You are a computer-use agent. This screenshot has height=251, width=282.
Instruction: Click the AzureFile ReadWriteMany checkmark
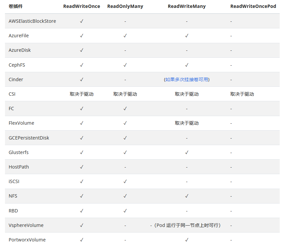pyautogui.click(x=187, y=36)
